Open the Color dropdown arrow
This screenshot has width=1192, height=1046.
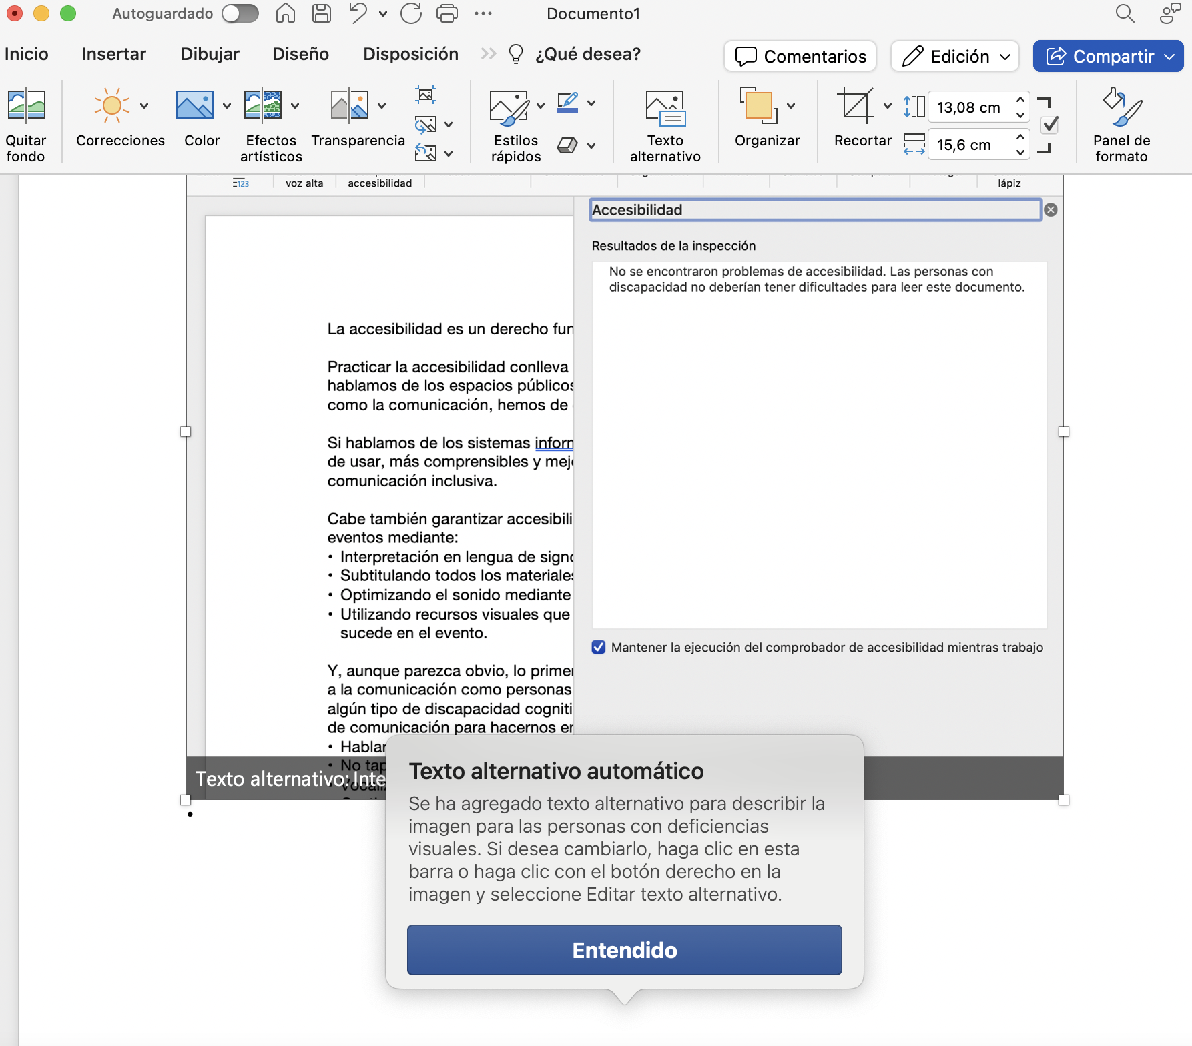coord(227,105)
